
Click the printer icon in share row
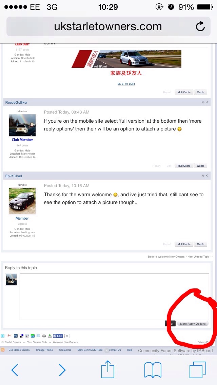click(x=44, y=336)
